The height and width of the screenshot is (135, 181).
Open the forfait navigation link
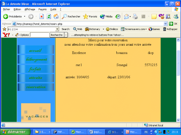(36, 69)
